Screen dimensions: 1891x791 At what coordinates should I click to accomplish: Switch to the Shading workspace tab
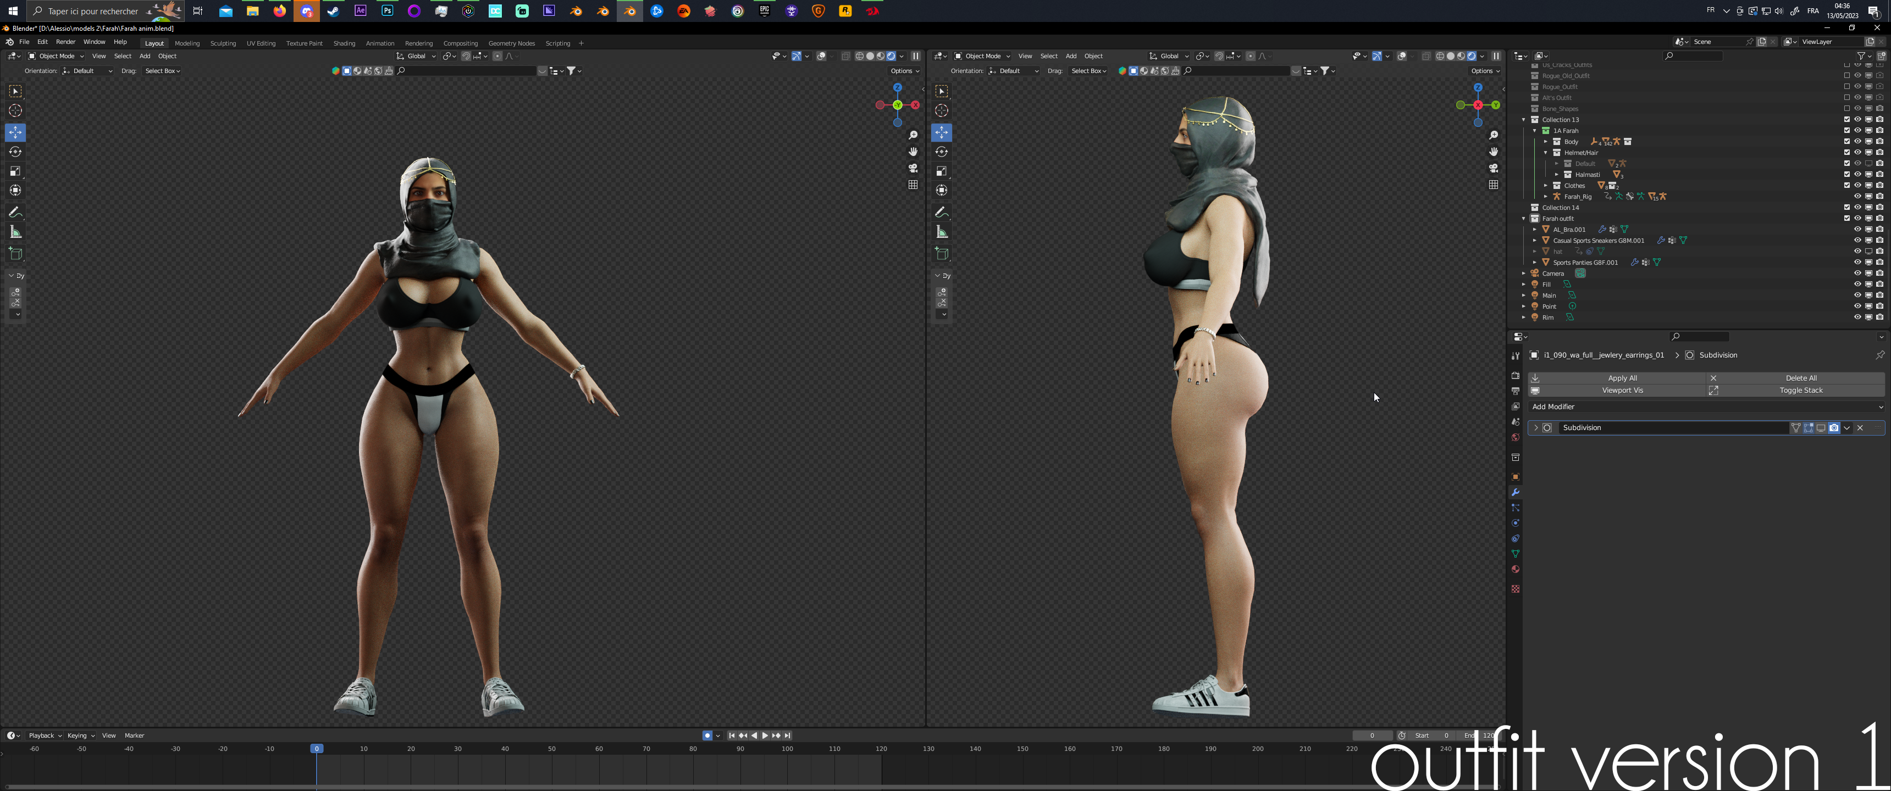344,43
